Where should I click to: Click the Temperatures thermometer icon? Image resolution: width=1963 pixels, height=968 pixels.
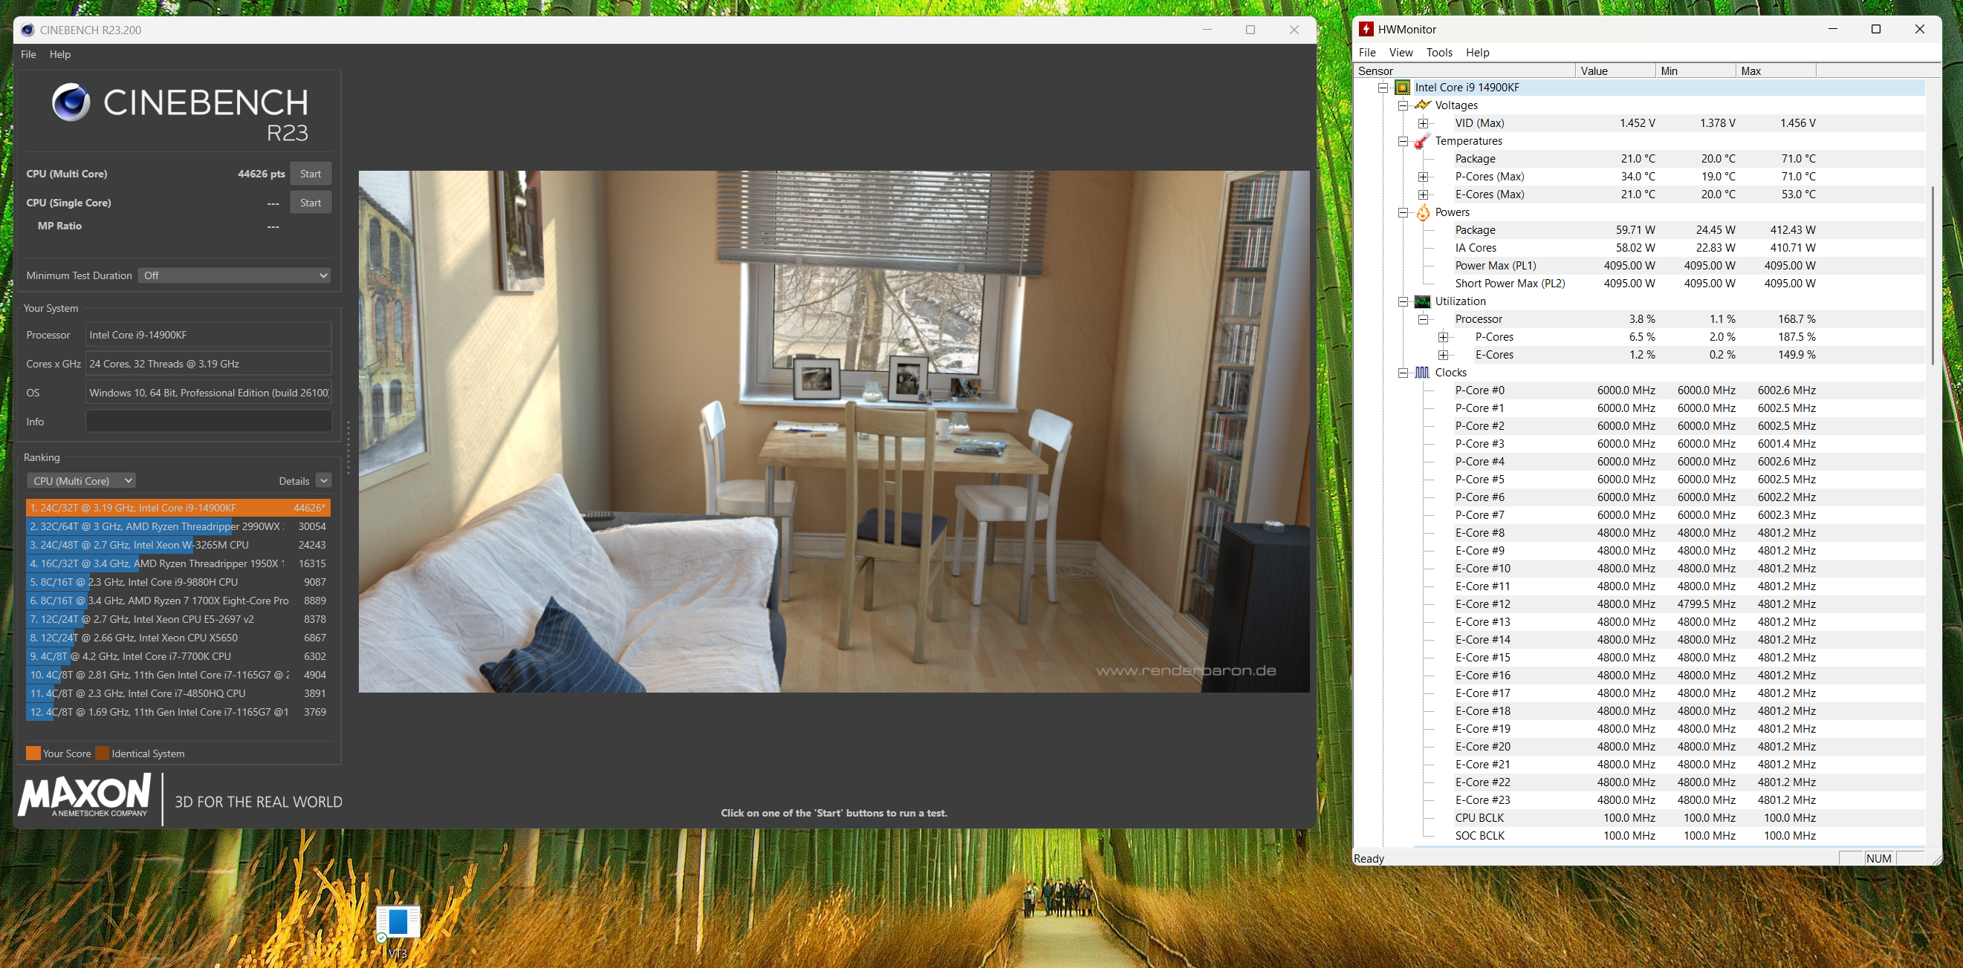[x=1422, y=141]
